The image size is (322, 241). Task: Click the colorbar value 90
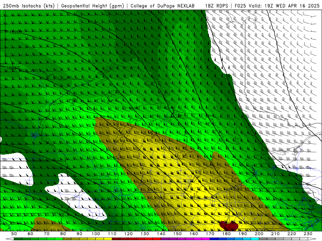(x=79, y=234)
